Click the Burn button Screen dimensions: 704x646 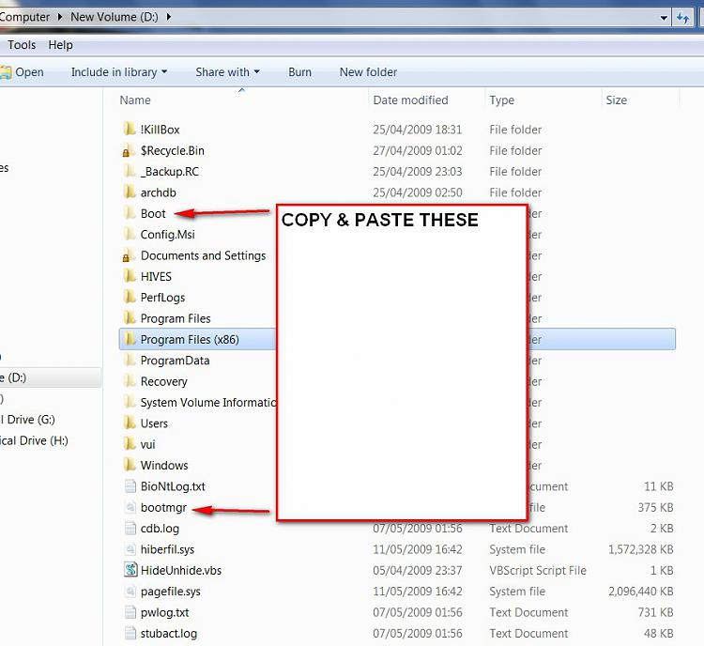(x=299, y=72)
